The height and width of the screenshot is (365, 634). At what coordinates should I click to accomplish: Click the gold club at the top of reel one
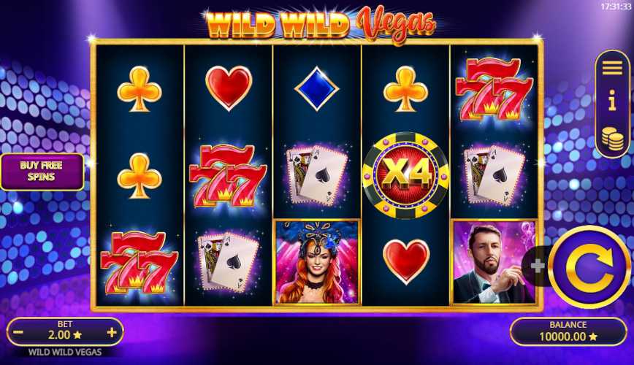click(140, 88)
